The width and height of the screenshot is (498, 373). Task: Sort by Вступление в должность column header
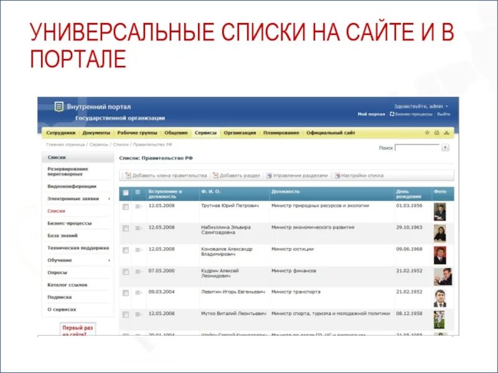point(165,194)
